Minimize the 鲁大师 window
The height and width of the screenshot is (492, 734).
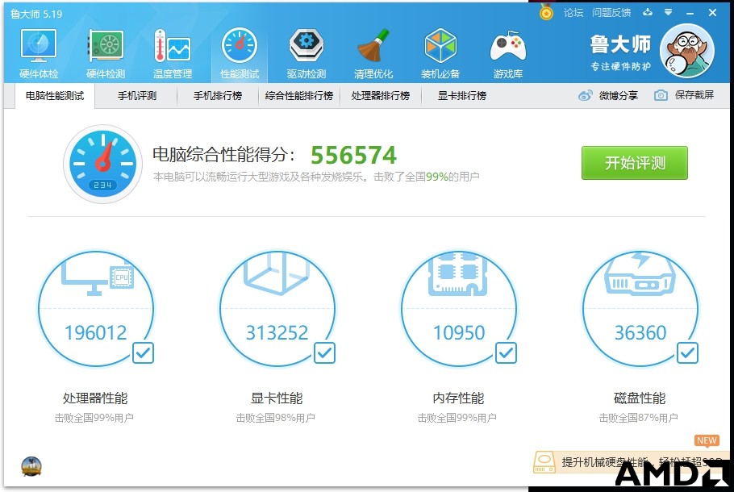690,13
